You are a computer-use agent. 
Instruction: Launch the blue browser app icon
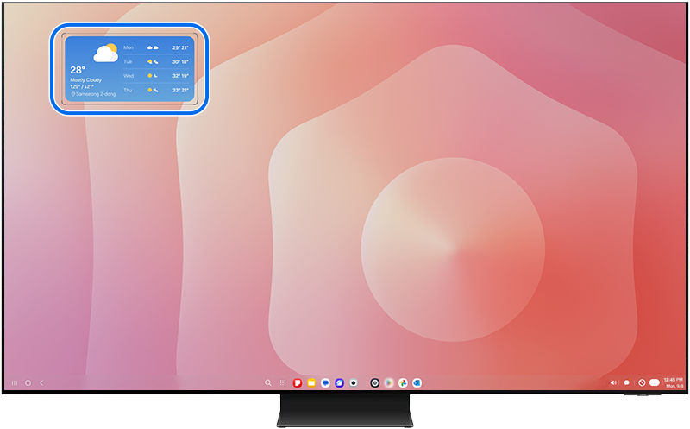[x=340, y=382]
